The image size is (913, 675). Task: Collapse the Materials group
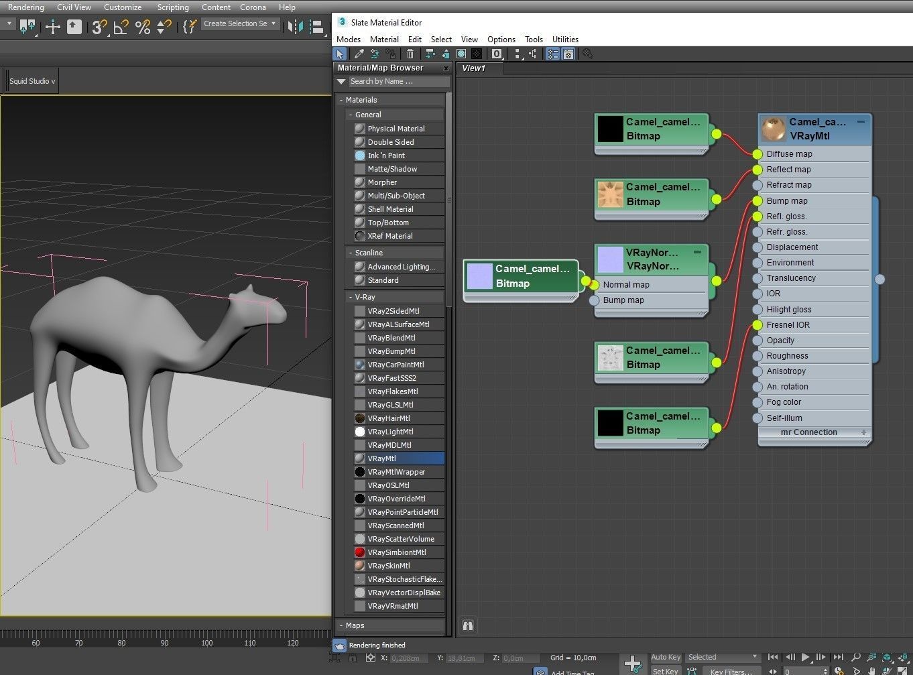pyautogui.click(x=341, y=100)
